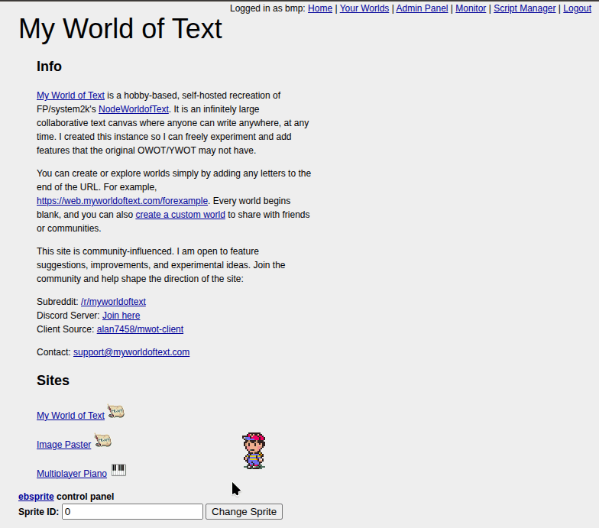Click the scroll icon beside My World of Text
The height and width of the screenshot is (528, 599).
pyautogui.click(x=115, y=412)
